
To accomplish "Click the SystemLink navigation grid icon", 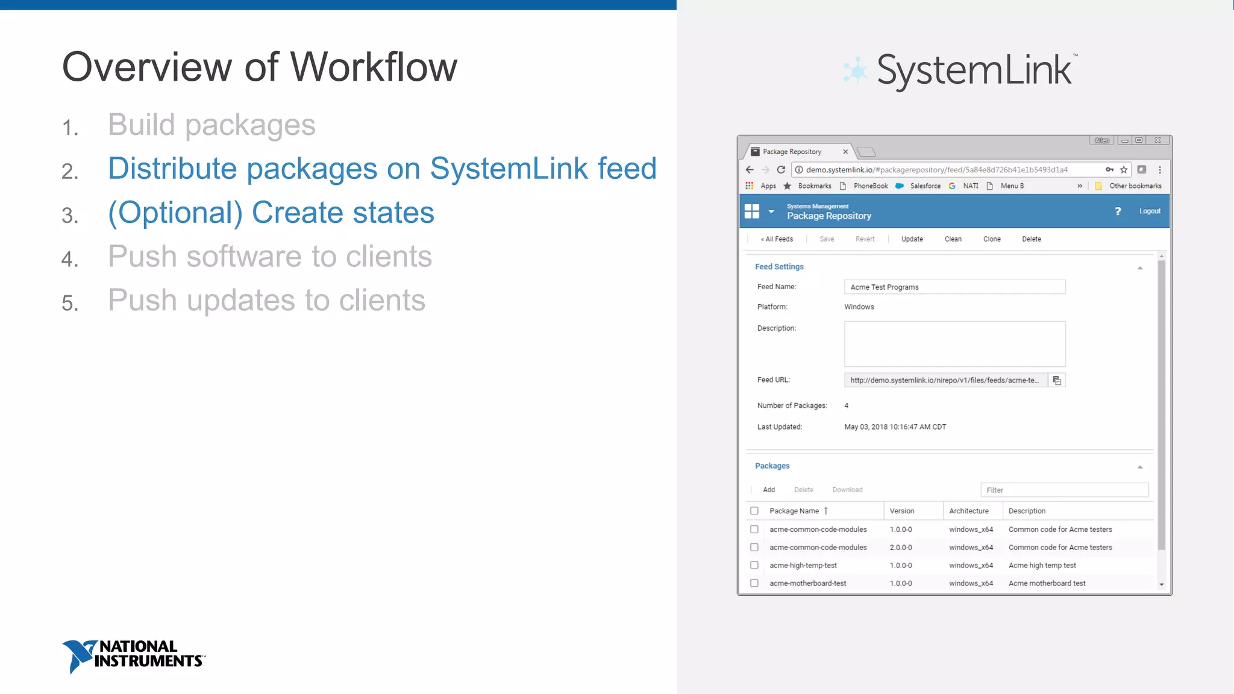I will (x=752, y=211).
